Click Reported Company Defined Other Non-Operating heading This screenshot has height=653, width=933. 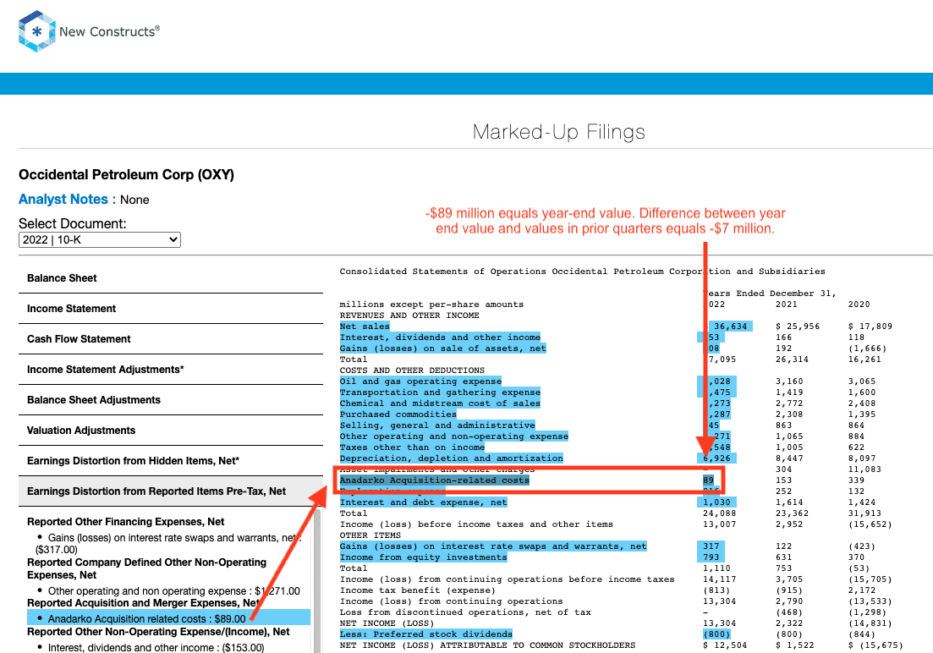point(147,568)
